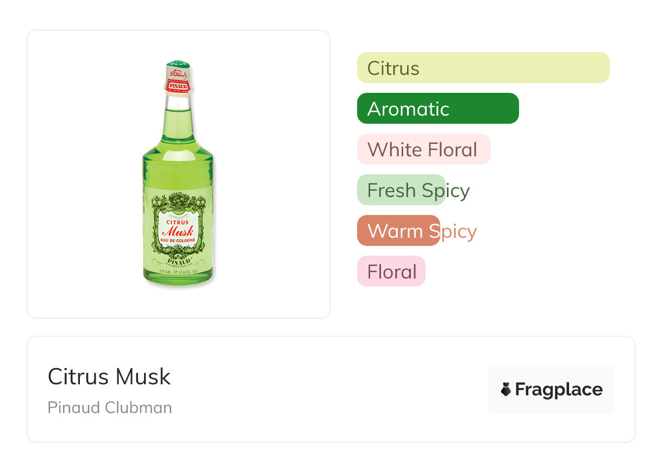This screenshot has height=469, width=662.
Task: Choose the Fresh Spicy accord bar
Action: (x=401, y=190)
